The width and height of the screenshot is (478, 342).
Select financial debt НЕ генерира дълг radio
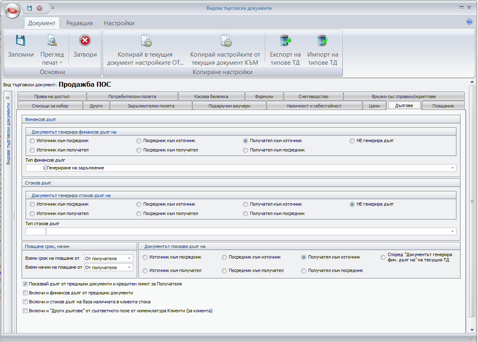click(353, 141)
